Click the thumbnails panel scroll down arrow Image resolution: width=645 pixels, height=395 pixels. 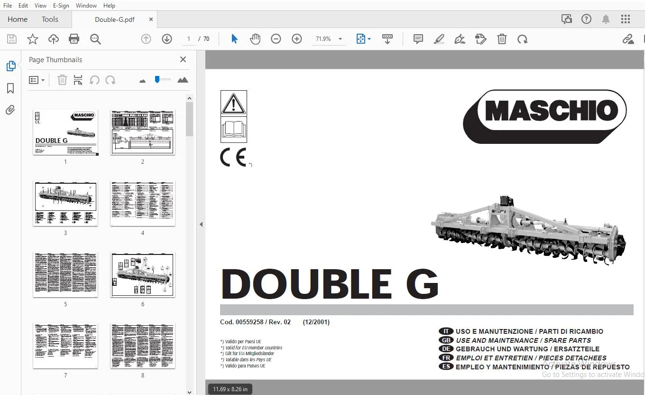(x=190, y=392)
